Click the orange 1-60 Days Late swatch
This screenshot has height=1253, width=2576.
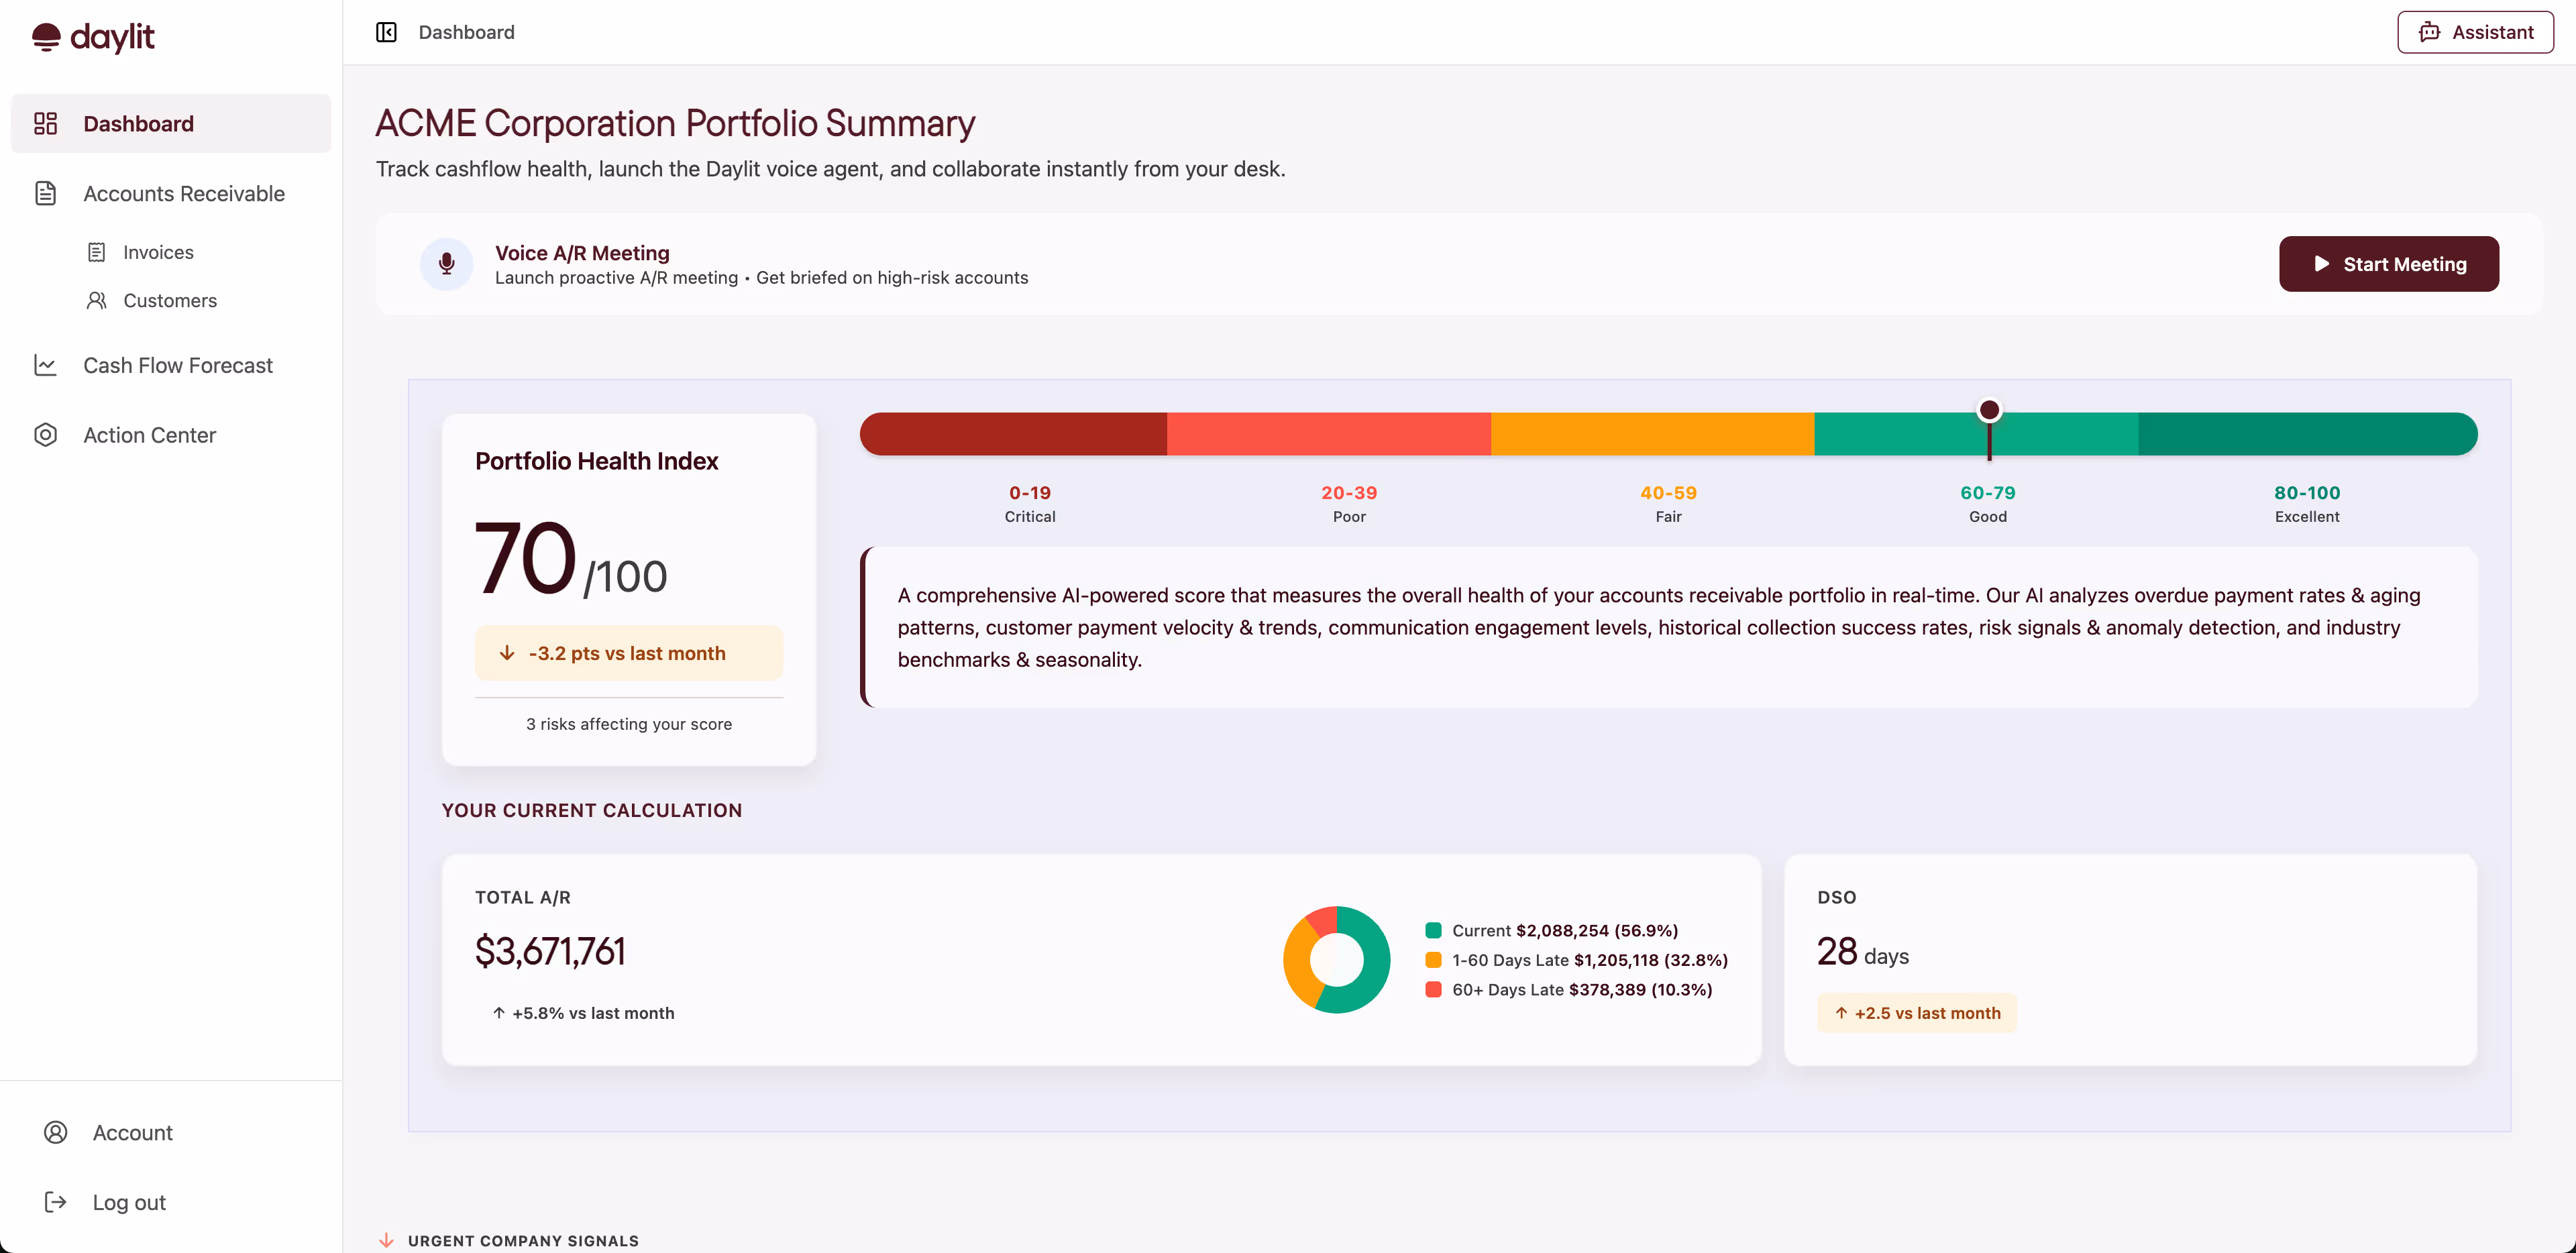coord(1433,960)
